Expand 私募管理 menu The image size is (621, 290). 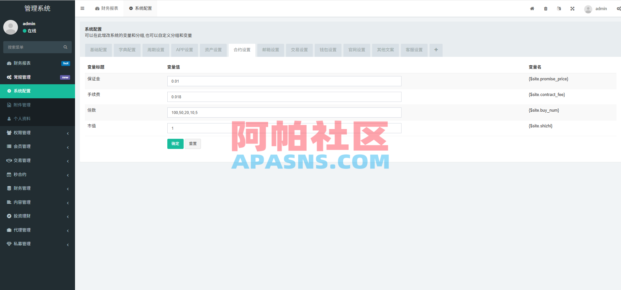point(38,244)
